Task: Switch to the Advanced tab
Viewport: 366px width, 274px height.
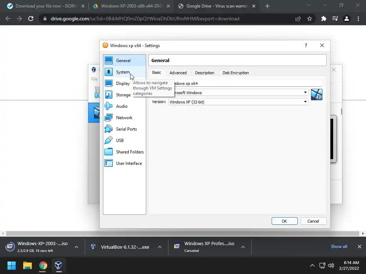Action: [x=178, y=73]
